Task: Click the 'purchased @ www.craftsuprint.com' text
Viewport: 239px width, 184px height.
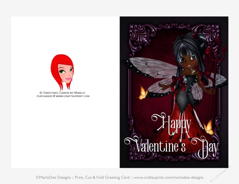Action: tap(63, 96)
